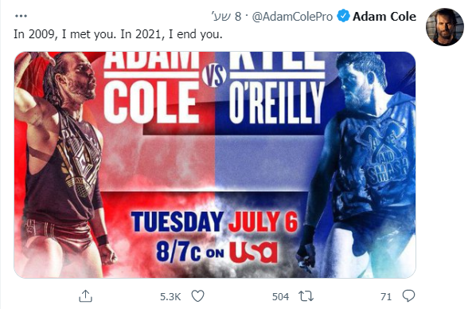This screenshot has height=309, width=476.
Task: Open the Adam Cole vs Kyle O'Reilly poster image
Action: [215, 165]
